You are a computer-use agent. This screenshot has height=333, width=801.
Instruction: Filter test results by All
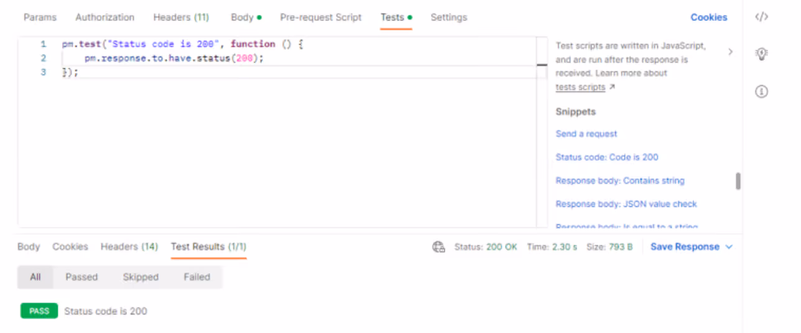pyautogui.click(x=35, y=277)
